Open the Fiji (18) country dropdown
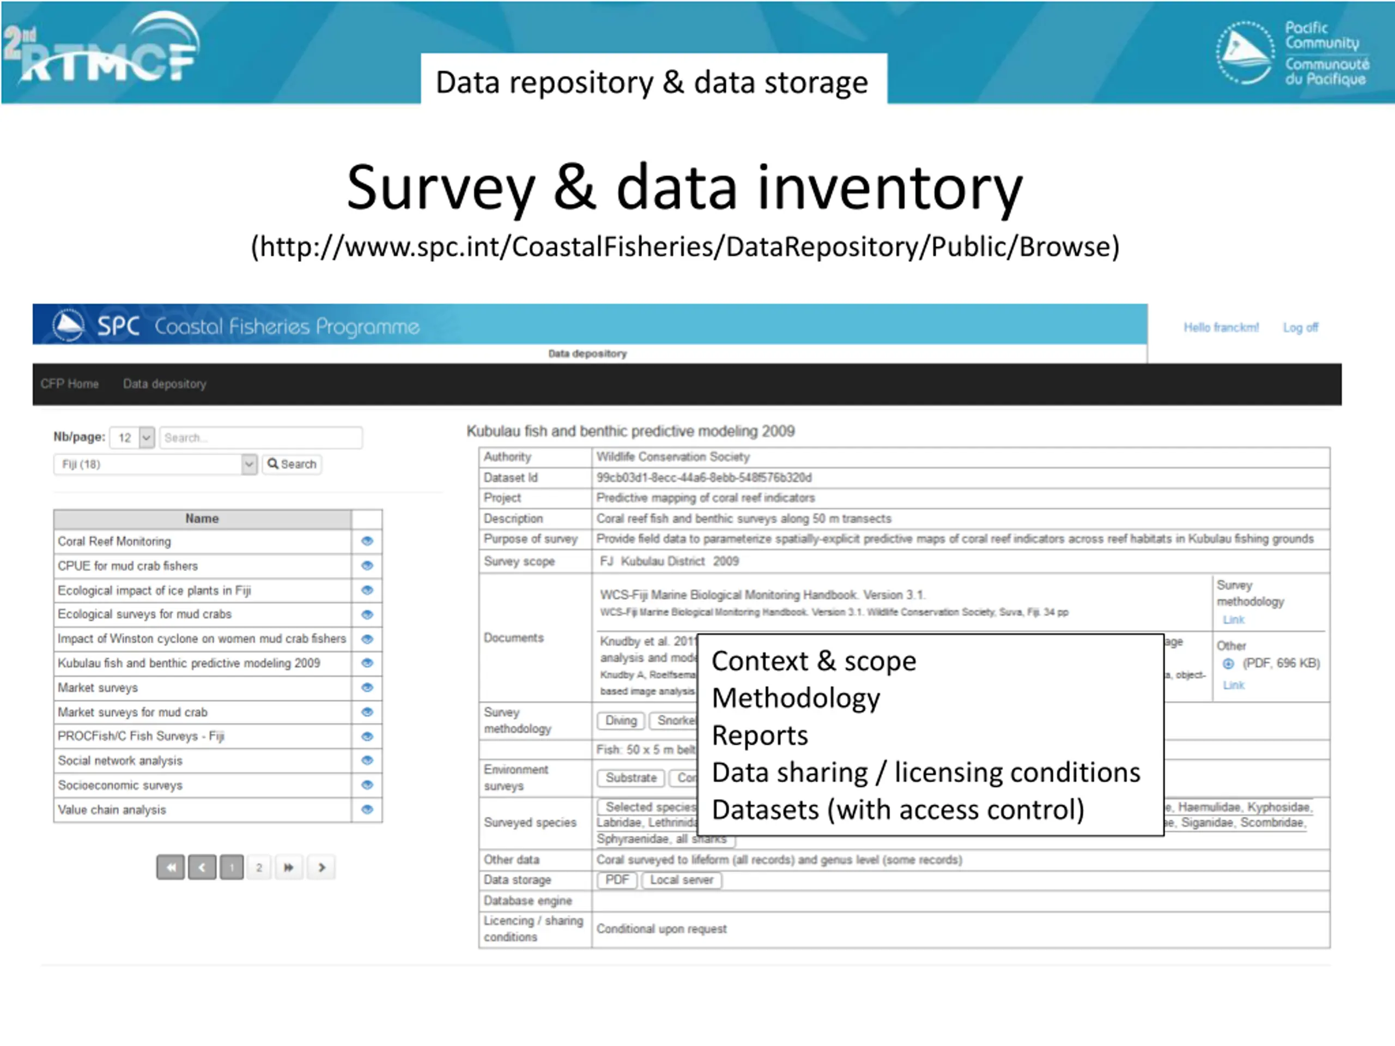1395x1046 pixels. [155, 465]
